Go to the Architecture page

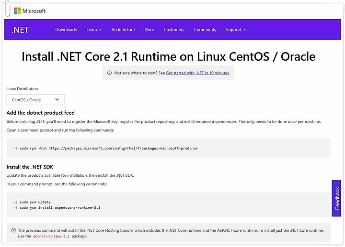pyautogui.click(x=123, y=30)
